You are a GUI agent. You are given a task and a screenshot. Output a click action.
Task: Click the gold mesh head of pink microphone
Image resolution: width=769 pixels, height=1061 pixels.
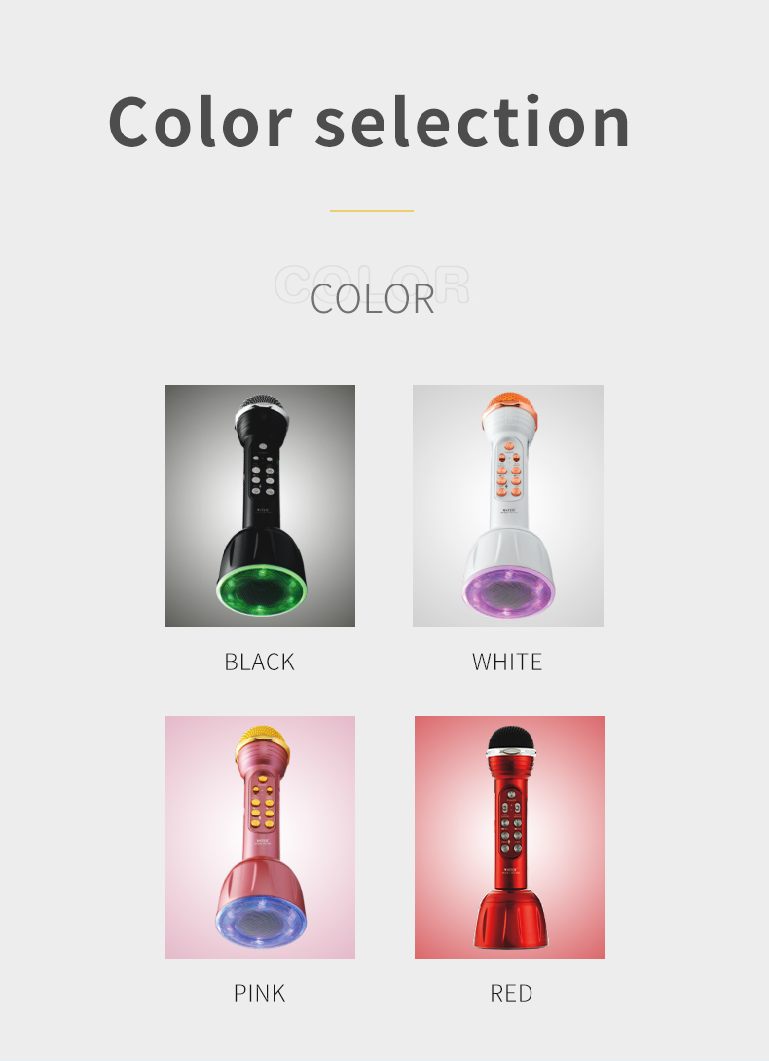tap(263, 739)
